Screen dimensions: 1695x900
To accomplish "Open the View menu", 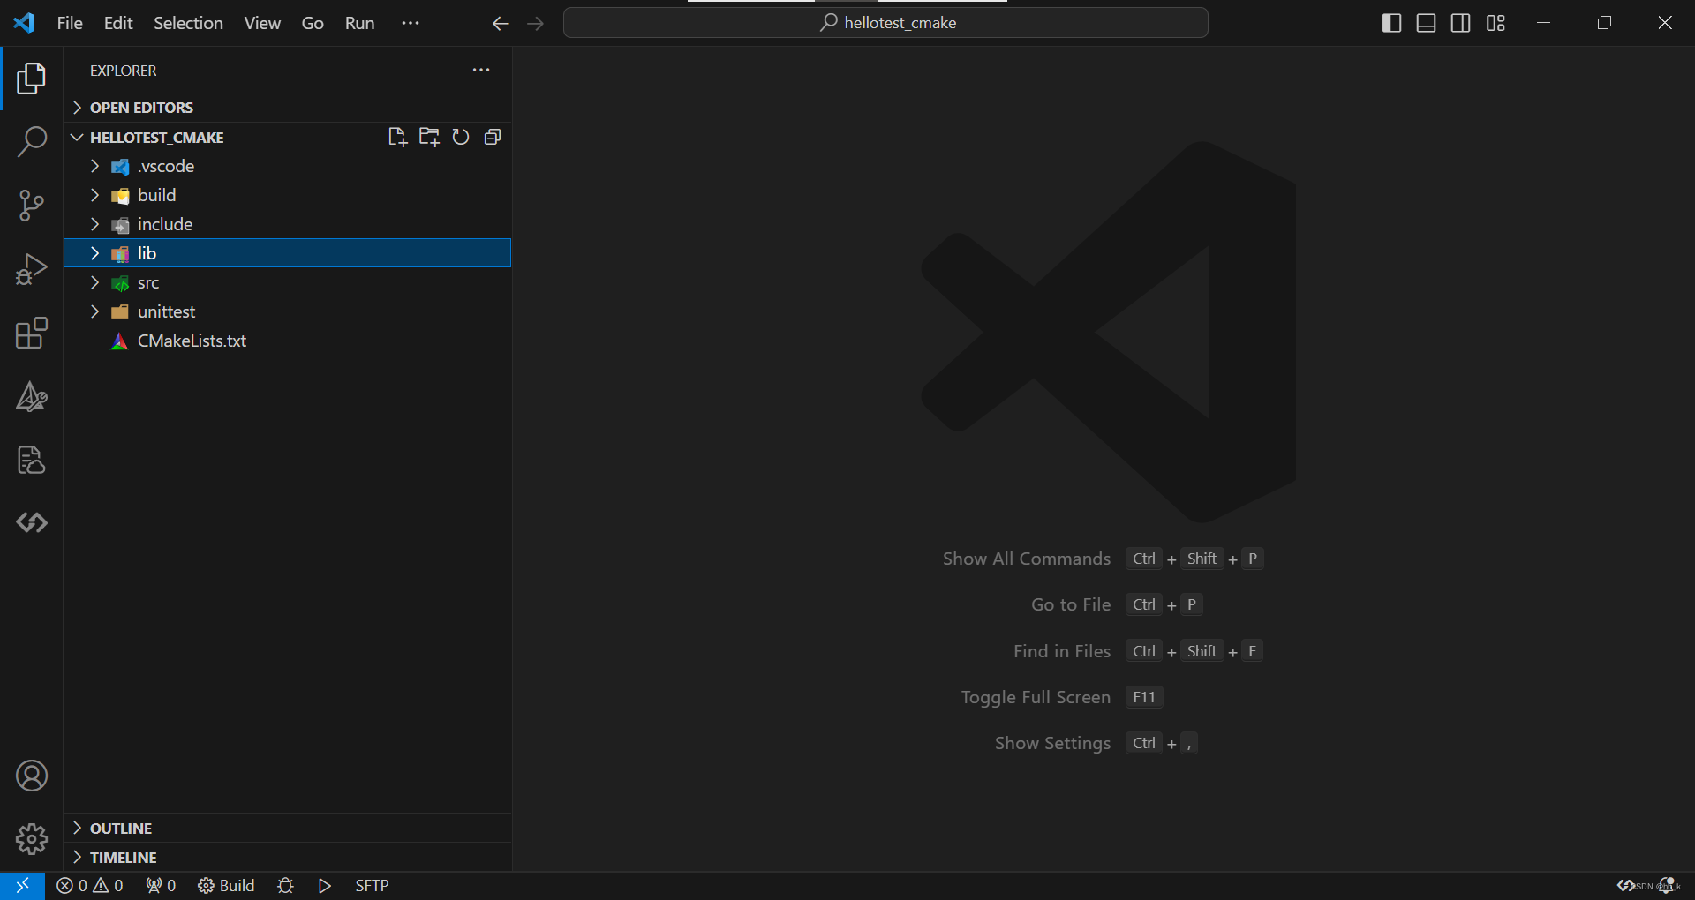I will 262,23.
